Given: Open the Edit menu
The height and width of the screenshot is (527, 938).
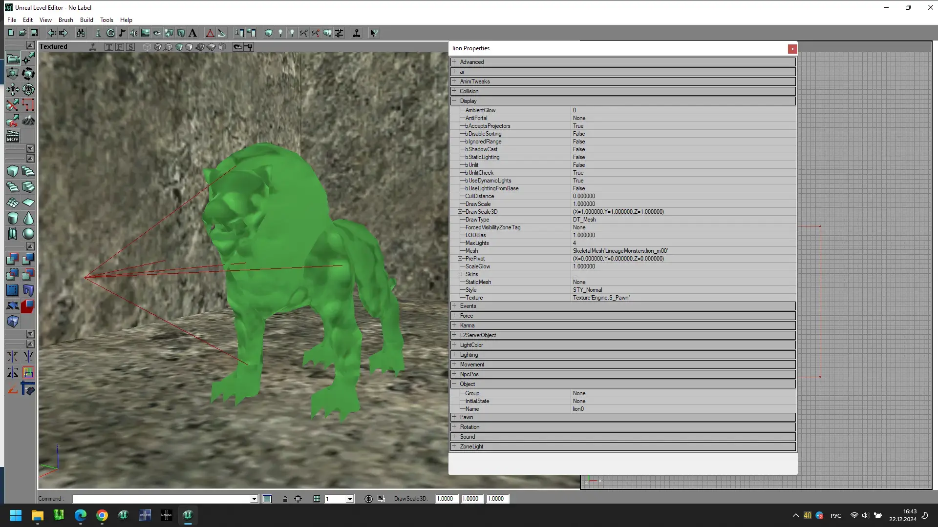Looking at the screenshot, I should click(28, 20).
